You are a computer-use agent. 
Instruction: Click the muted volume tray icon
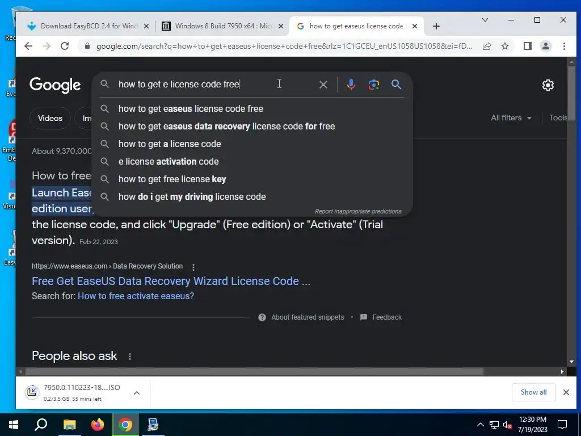pyautogui.click(x=507, y=425)
